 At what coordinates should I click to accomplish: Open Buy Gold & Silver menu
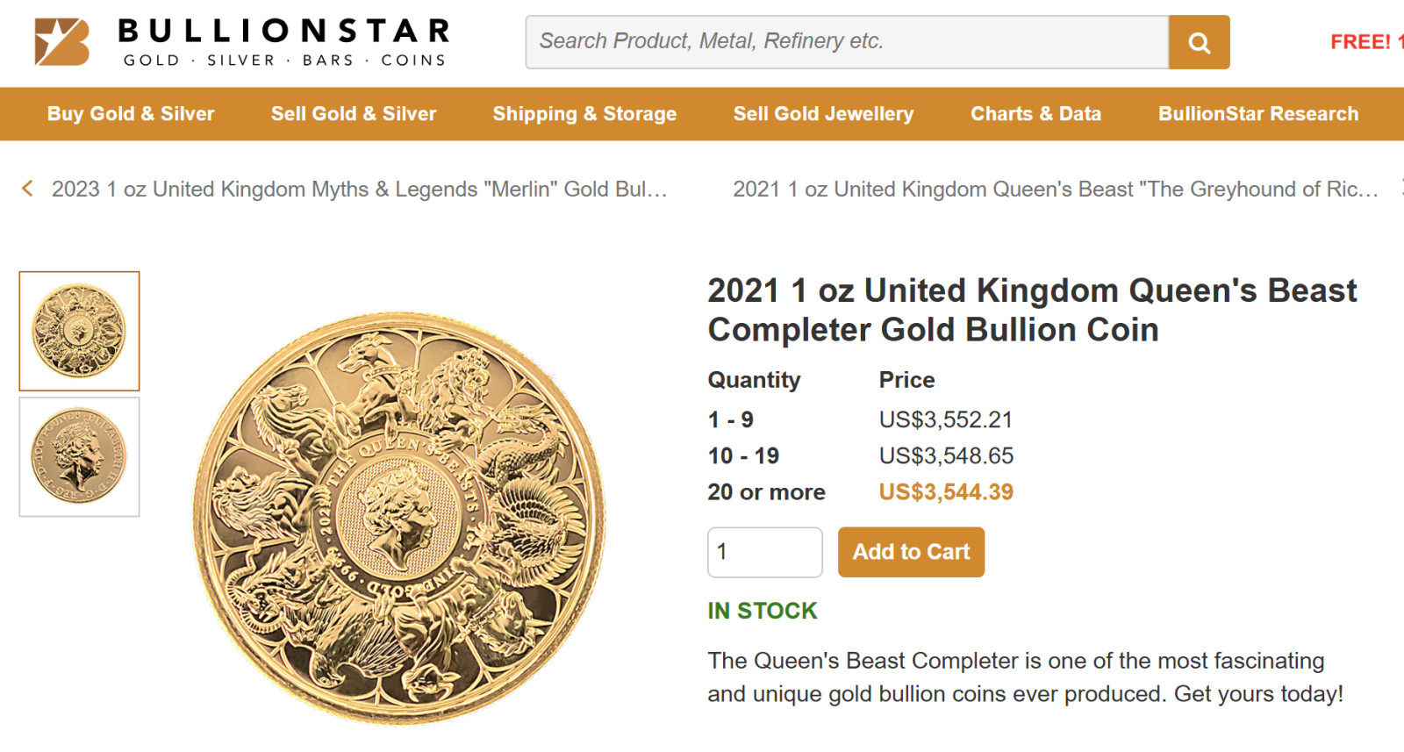click(131, 114)
